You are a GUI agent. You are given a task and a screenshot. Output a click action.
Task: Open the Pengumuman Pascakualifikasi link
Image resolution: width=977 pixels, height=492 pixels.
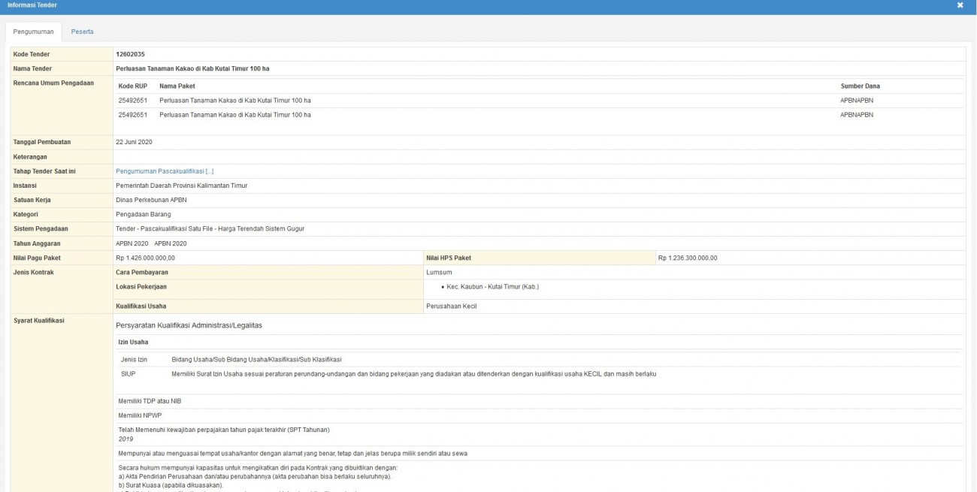pyautogui.click(x=165, y=171)
